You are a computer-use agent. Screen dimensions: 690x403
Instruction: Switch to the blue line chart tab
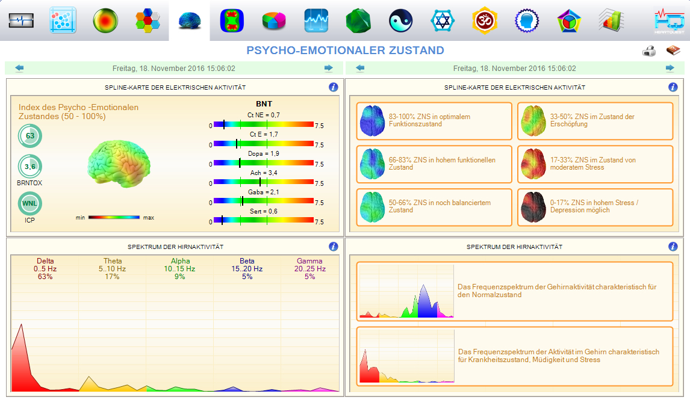(x=316, y=21)
